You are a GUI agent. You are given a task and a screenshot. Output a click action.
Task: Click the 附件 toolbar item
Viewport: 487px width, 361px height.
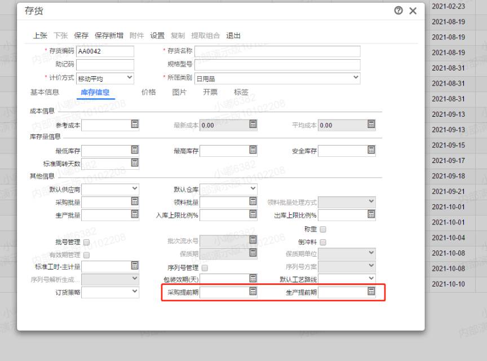click(x=136, y=36)
